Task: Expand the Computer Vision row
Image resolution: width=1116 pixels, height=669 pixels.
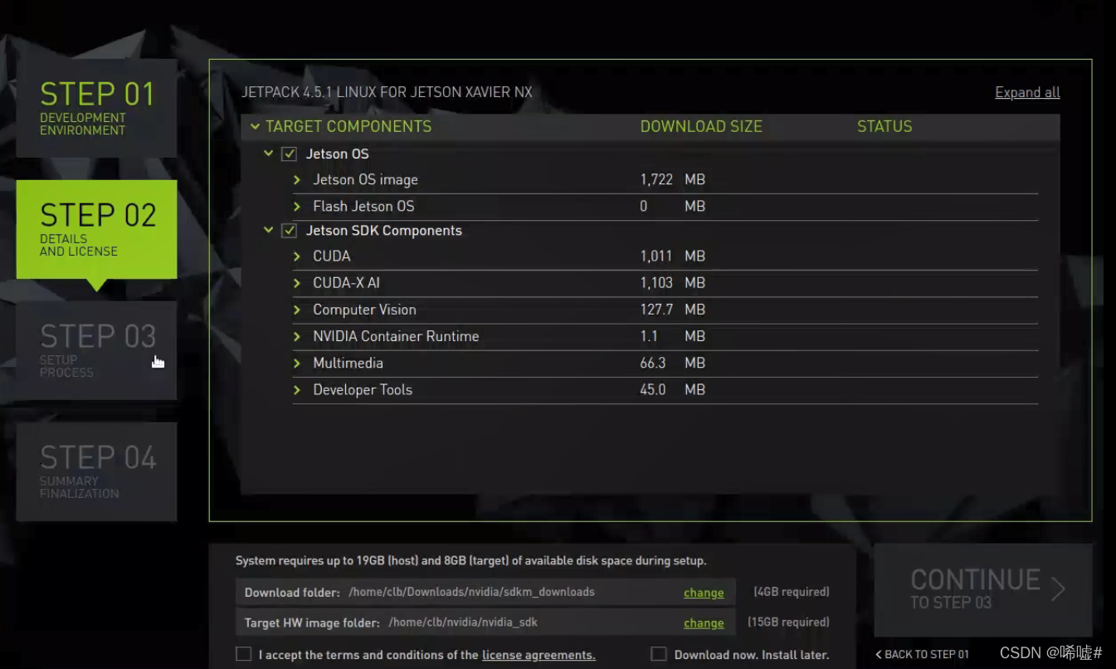Action: coord(297,310)
